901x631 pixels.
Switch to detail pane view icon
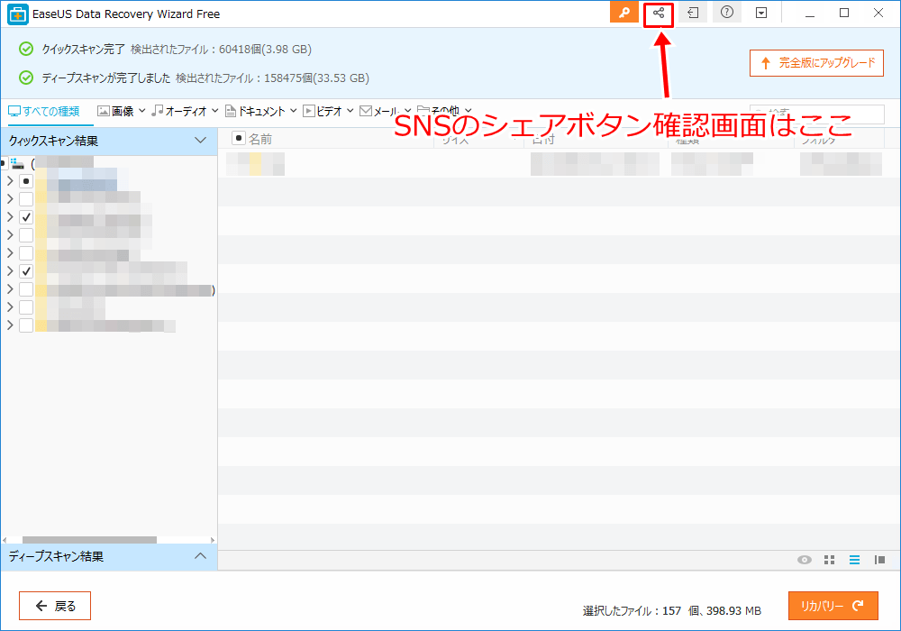pyautogui.click(x=879, y=560)
